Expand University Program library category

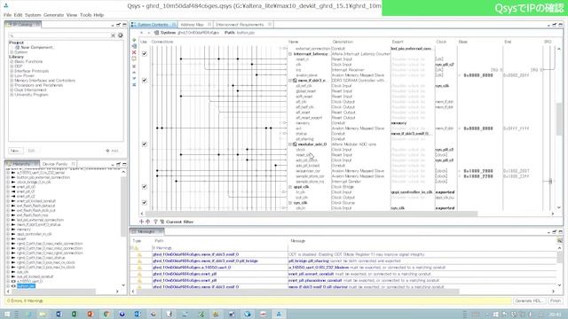point(12,95)
